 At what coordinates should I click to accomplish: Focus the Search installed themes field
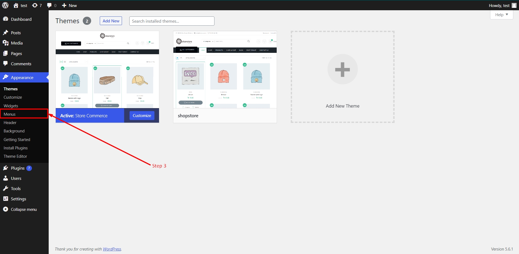(172, 21)
